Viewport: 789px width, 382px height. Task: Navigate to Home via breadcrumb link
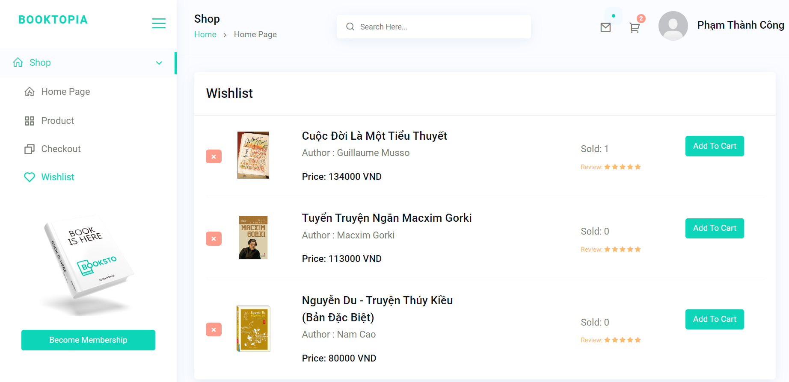205,34
